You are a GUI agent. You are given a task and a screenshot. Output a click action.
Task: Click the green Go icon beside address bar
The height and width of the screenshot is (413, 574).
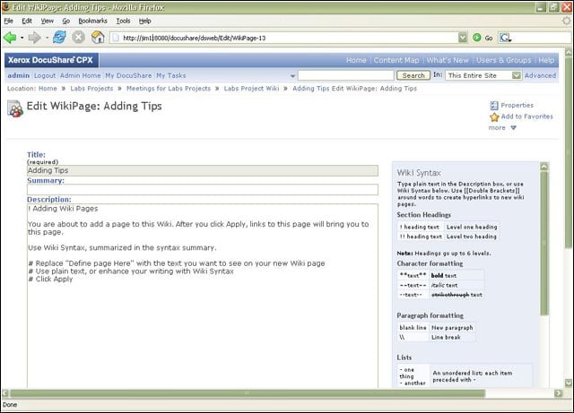click(x=476, y=38)
